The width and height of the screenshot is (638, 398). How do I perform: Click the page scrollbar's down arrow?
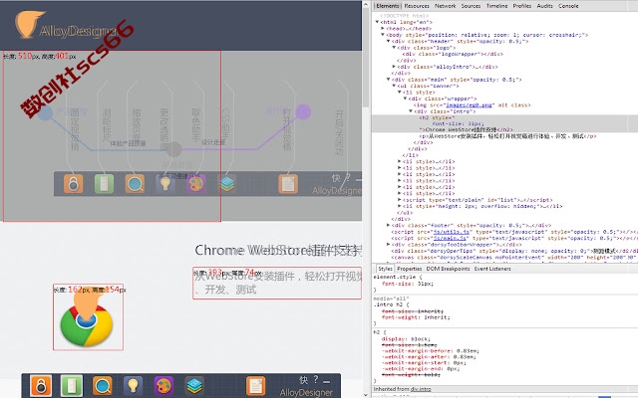tap(366, 394)
